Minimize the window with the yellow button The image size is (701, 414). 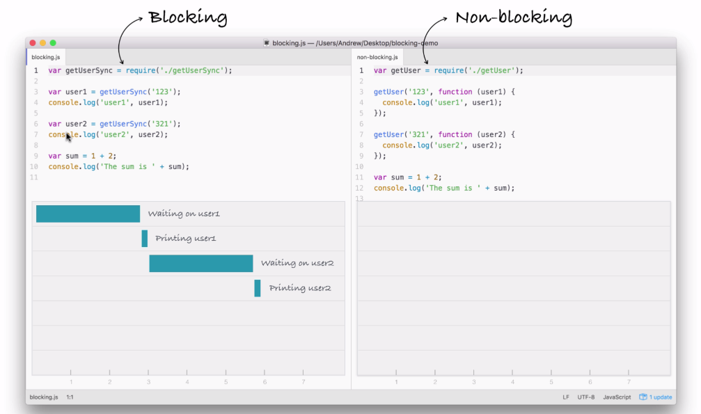[43, 43]
